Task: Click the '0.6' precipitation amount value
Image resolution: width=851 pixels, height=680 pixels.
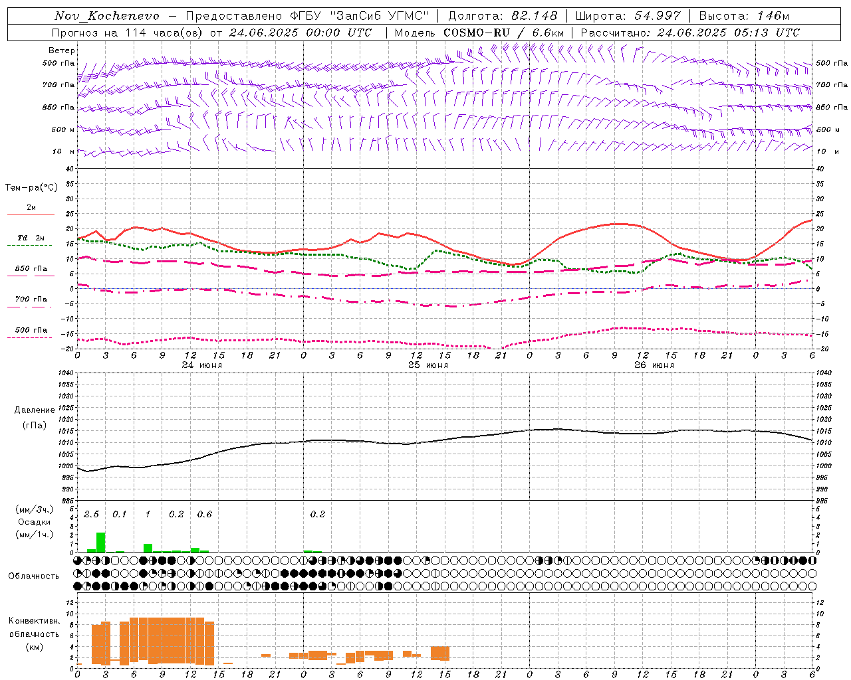Action: click(x=204, y=515)
